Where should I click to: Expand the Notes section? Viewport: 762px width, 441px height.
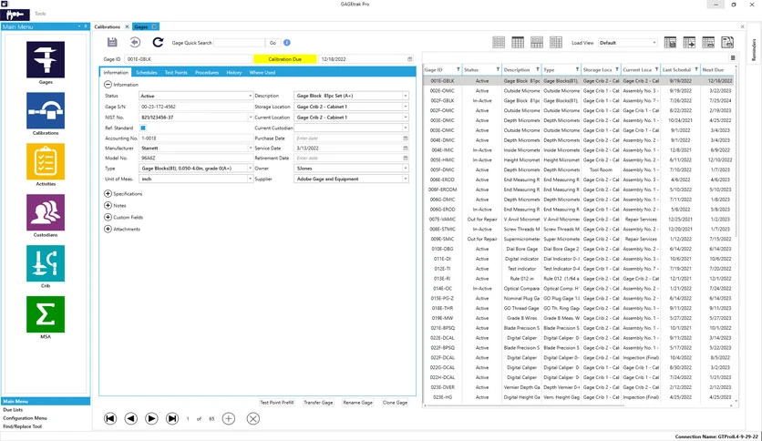(x=108, y=205)
